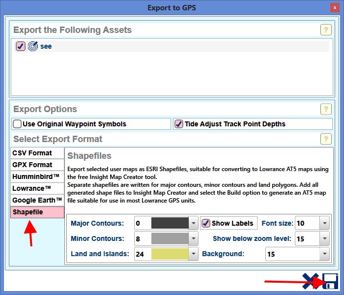344x295 pixels.
Task: Open the Font size dropdown
Action: [x=324, y=224]
